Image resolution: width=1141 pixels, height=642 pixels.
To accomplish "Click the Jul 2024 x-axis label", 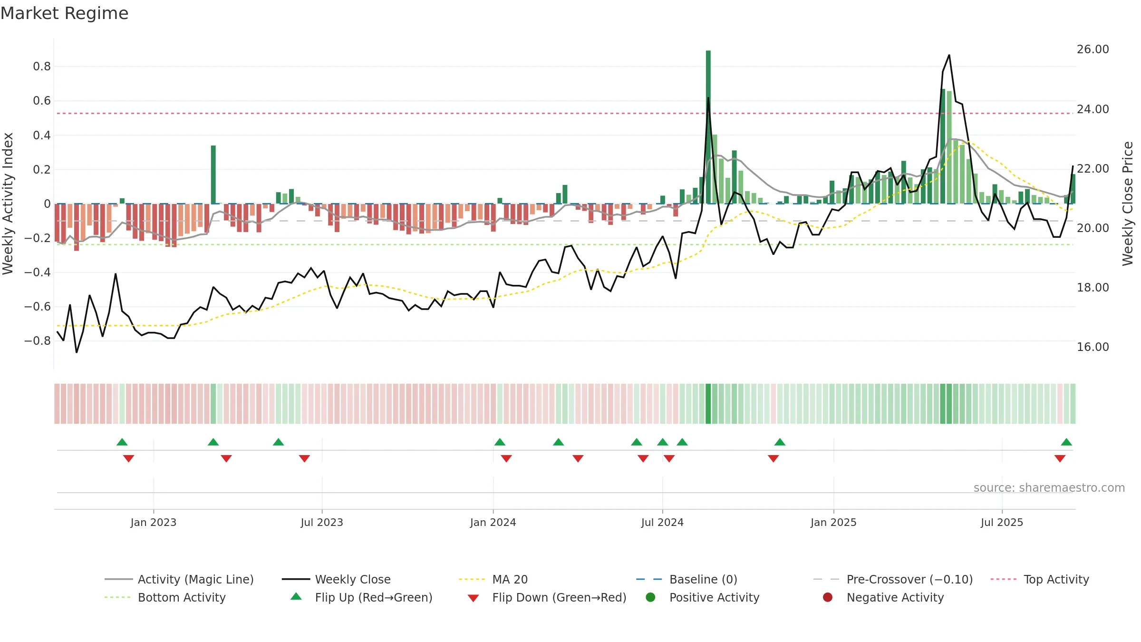I will tap(662, 522).
